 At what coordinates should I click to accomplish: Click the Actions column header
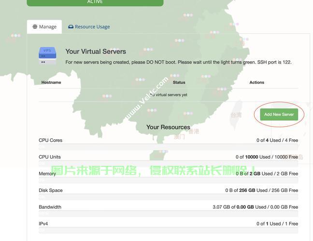(x=256, y=82)
